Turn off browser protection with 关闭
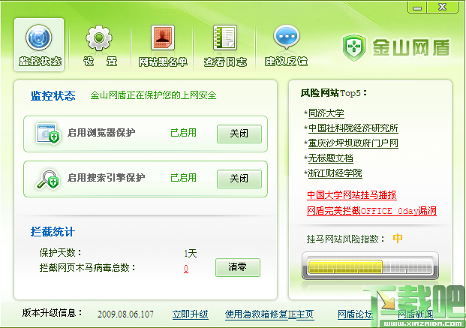Viewport: 466px width, 328px height. point(239,134)
